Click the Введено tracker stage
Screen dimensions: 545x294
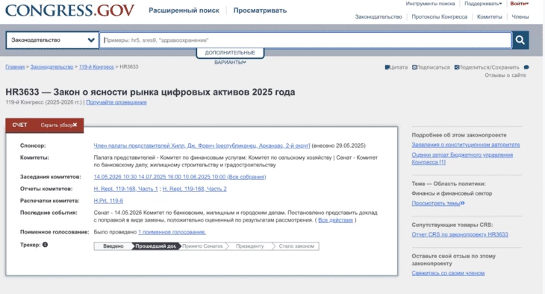(113, 246)
